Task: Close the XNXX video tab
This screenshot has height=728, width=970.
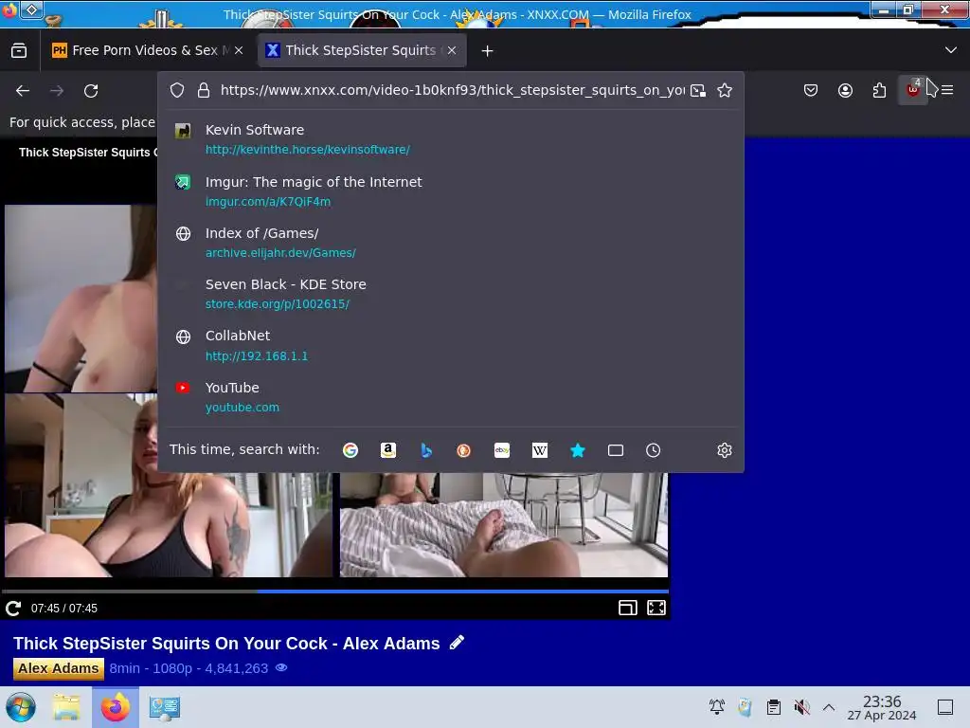Action: pyautogui.click(x=452, y=50)
